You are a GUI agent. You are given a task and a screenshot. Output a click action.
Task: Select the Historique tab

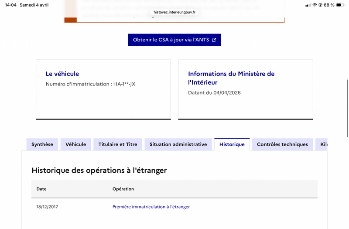(232, 144)
